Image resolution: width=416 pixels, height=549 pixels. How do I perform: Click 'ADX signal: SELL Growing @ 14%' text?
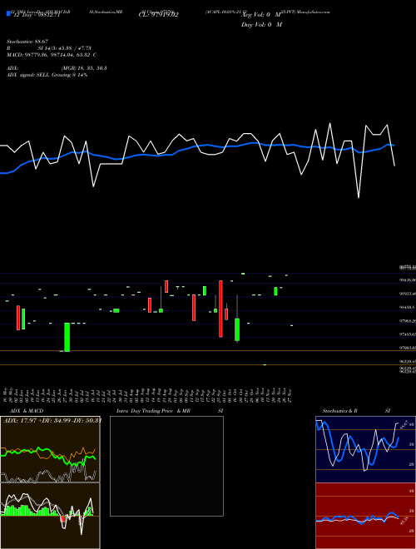pyautogui.click(x=47, y=75)
